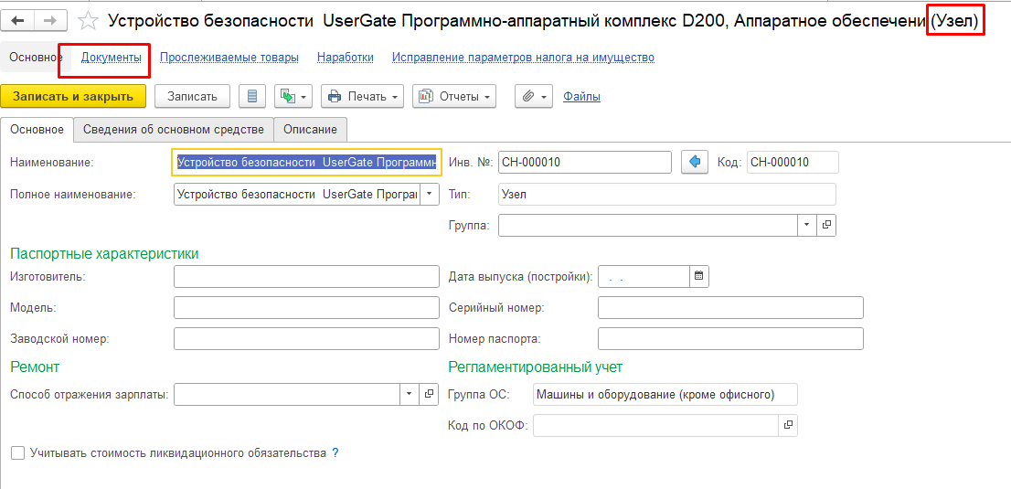
Task: Click the Код по ОКОФ open icon
Action: 787,425
